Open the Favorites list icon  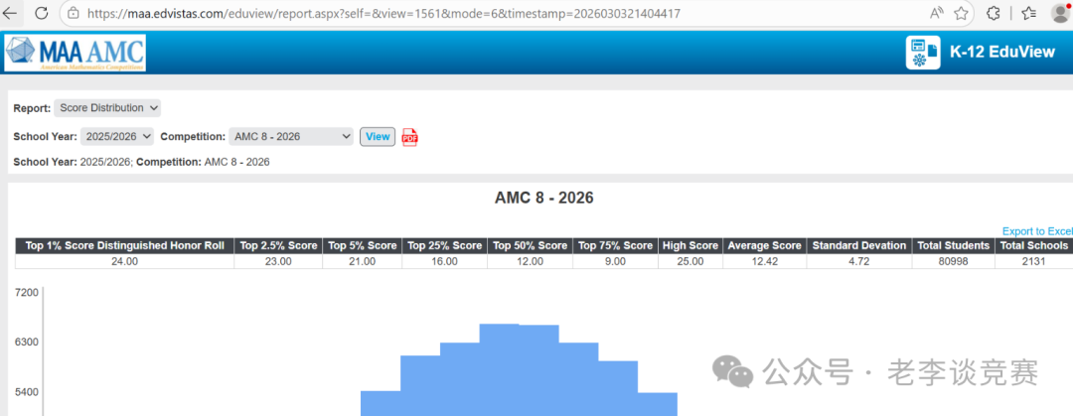[x=1028, y=13]
